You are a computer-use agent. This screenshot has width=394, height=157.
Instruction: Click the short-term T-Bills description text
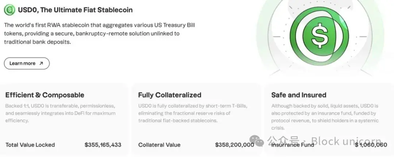pos(193,113)
